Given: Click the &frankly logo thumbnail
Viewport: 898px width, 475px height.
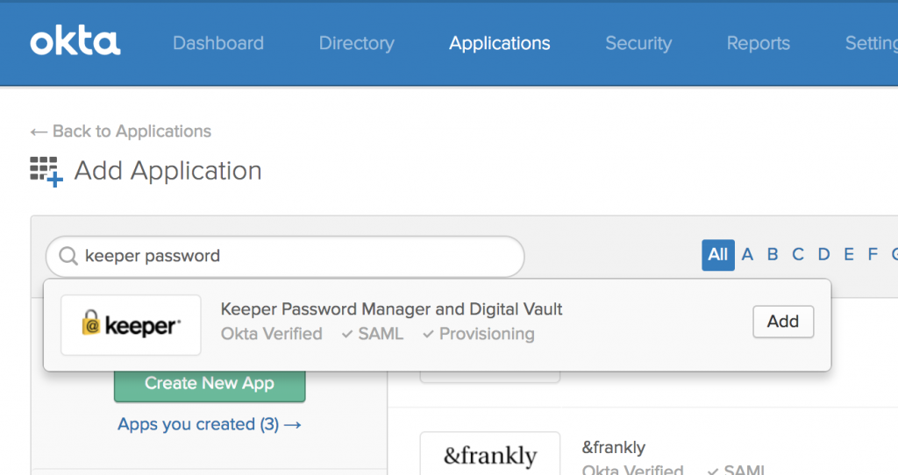Looking at the screenshot, I should [x=490, y=455].
